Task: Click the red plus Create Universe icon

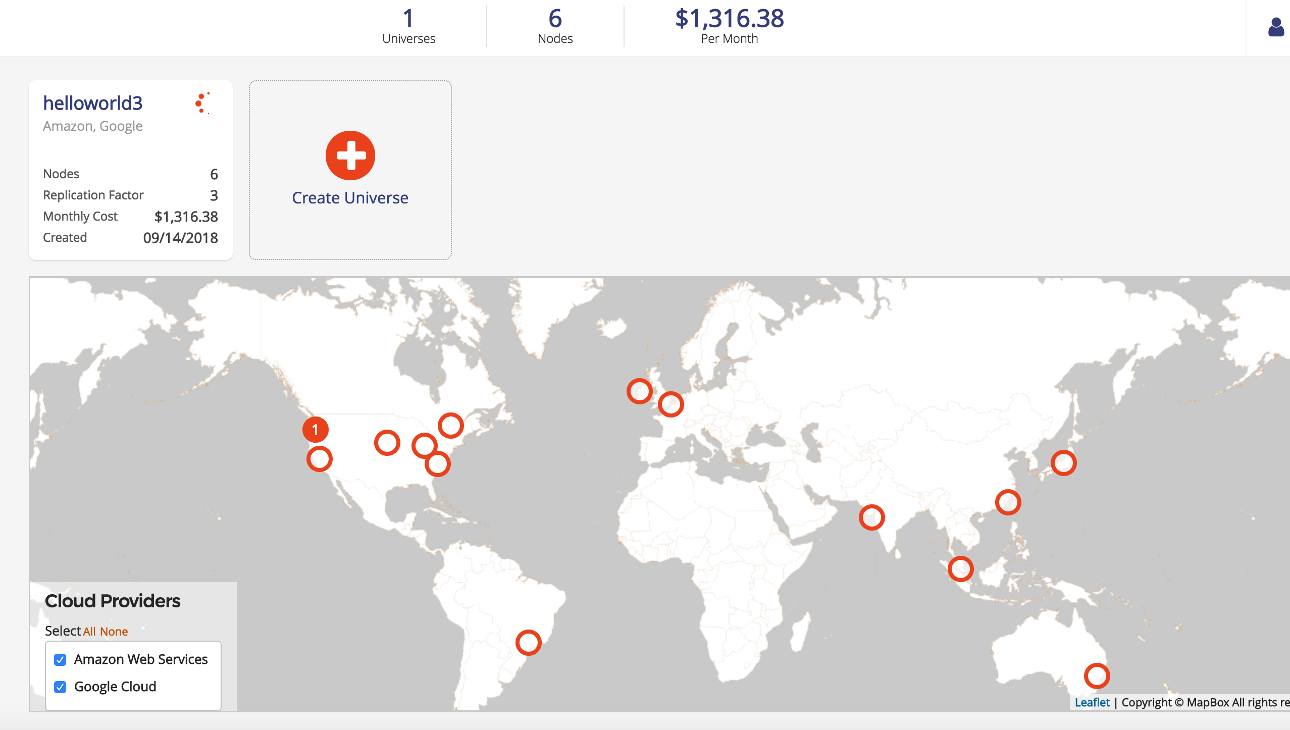Action: [x=350, y=155]
